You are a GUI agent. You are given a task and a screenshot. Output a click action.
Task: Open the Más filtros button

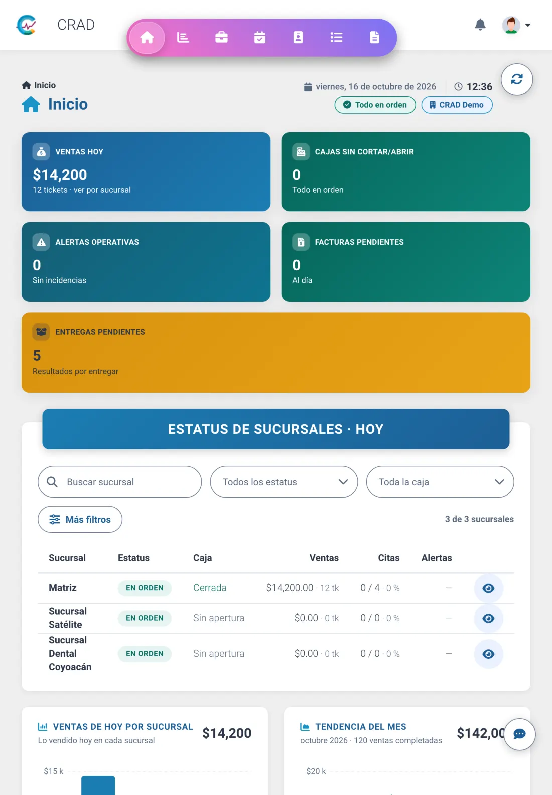[x=80, y=519]
